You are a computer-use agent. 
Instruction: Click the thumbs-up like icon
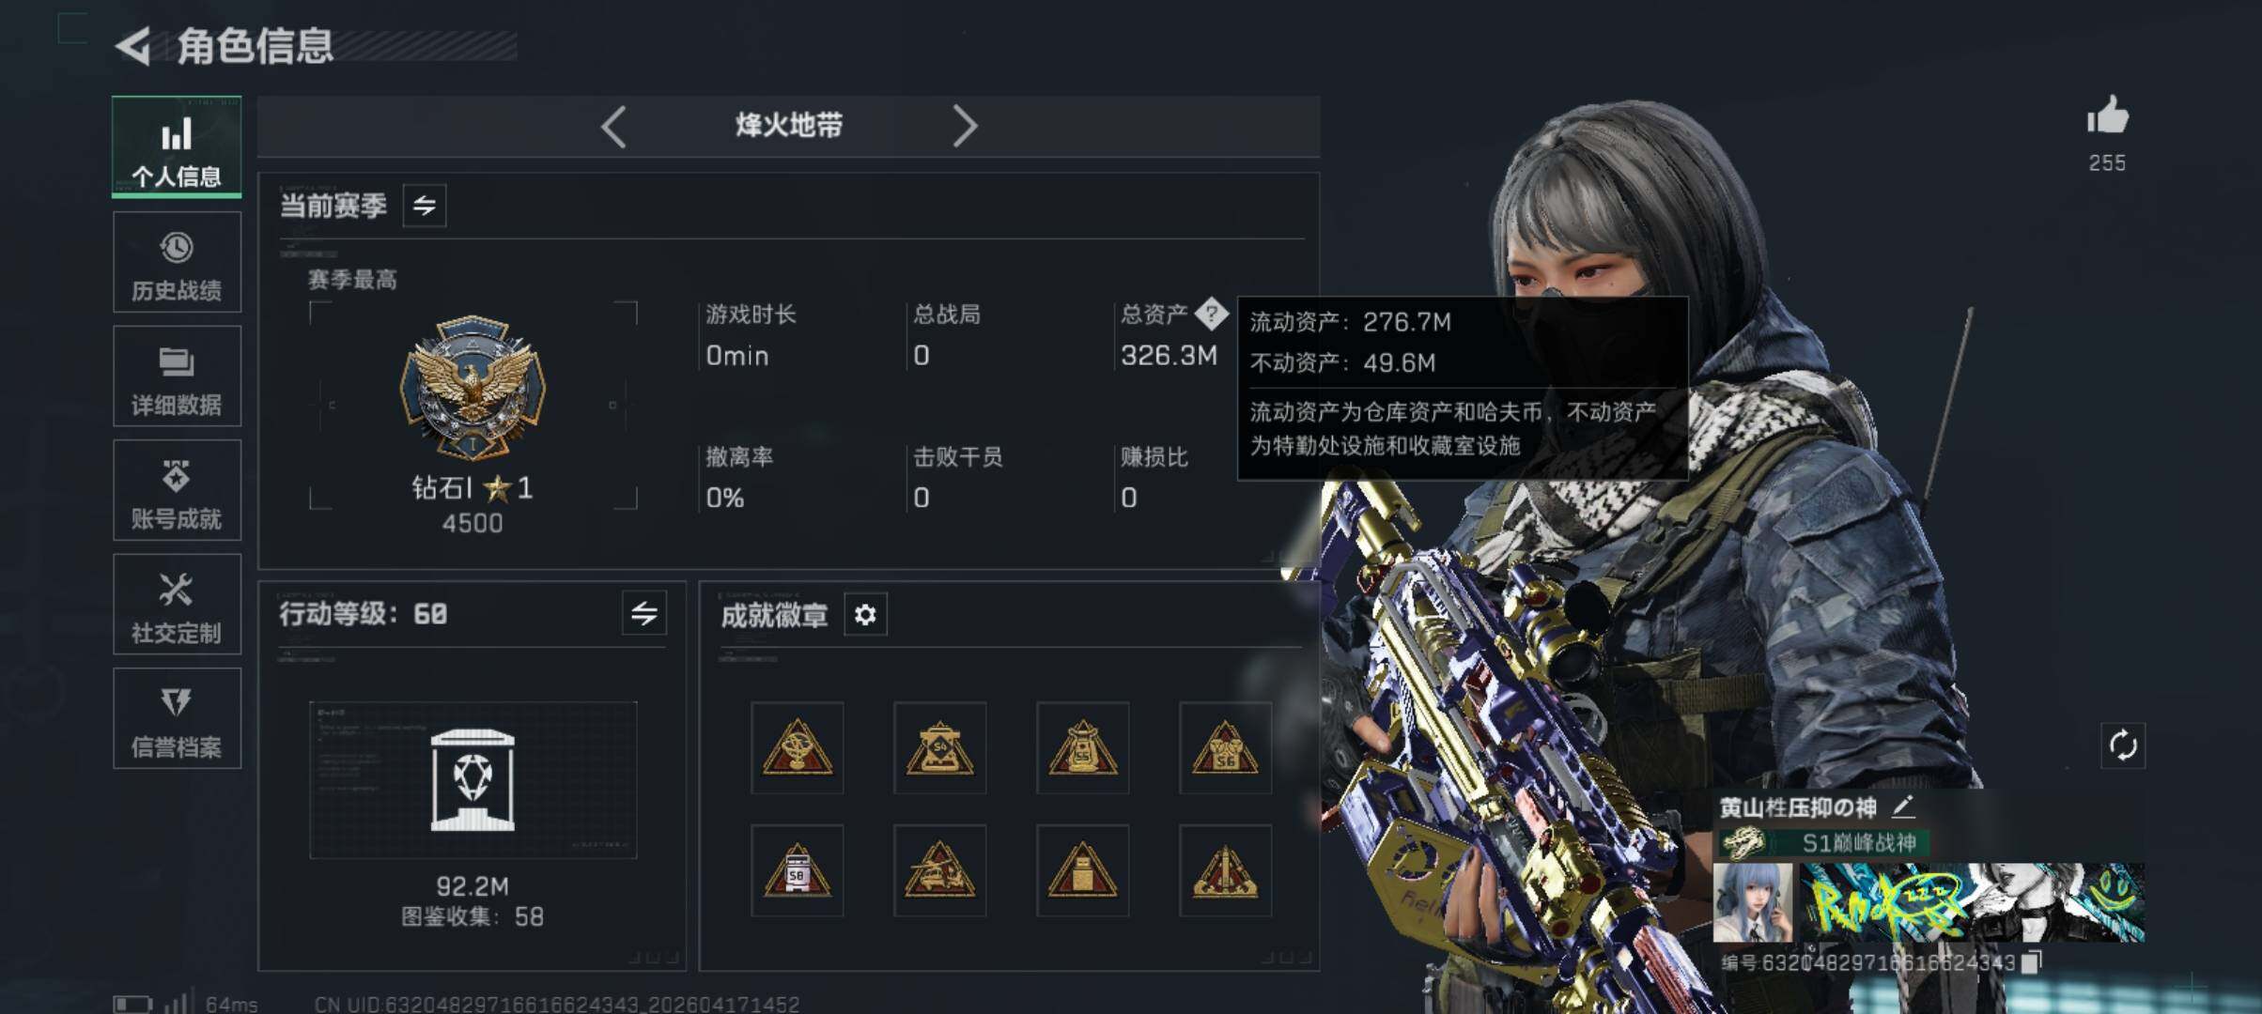click(x=2107, y=116)
